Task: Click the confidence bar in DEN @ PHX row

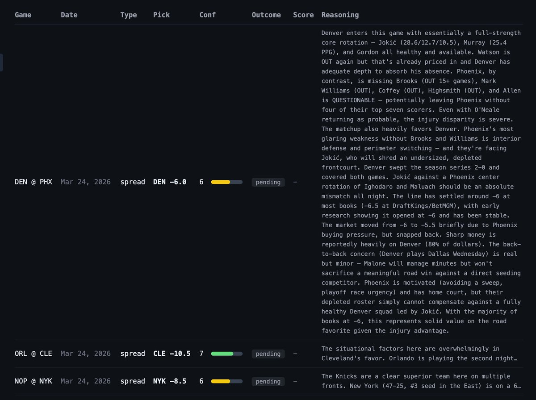Action: pyautogui.click(x=227, y=182)
